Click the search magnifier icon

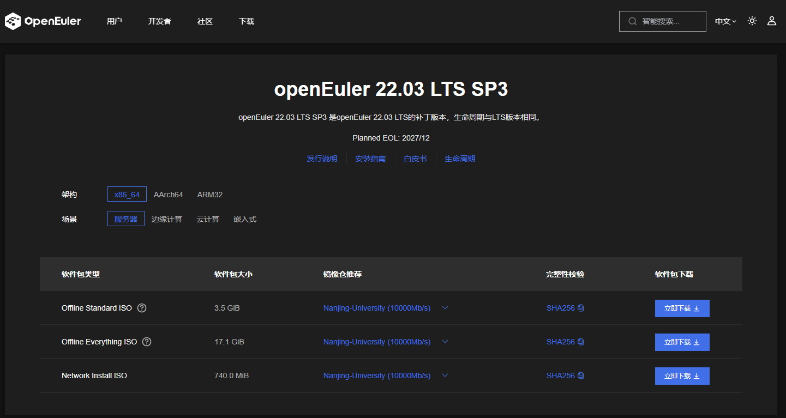pos(633,21)
